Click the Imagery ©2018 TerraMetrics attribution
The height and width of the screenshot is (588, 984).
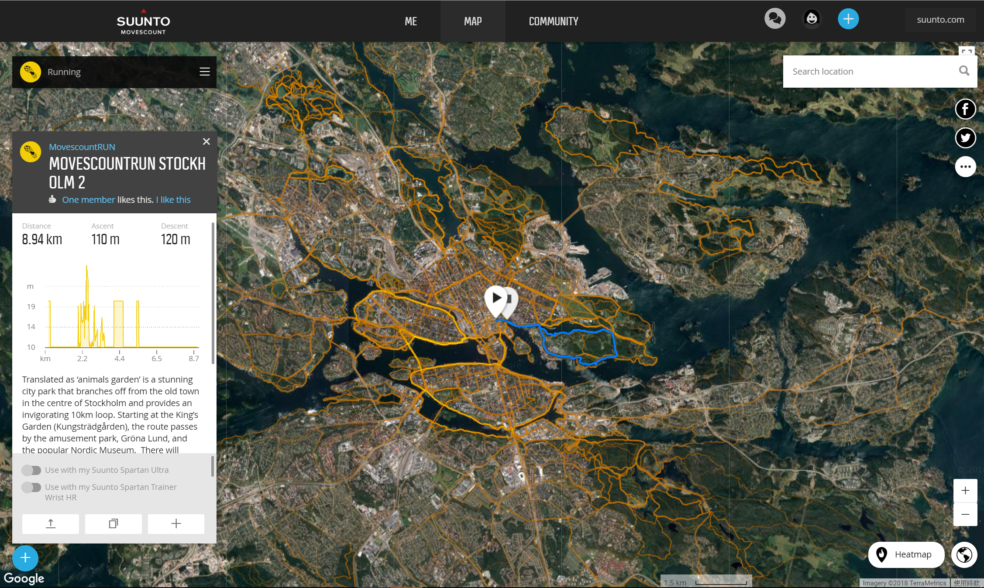[904, 583]
